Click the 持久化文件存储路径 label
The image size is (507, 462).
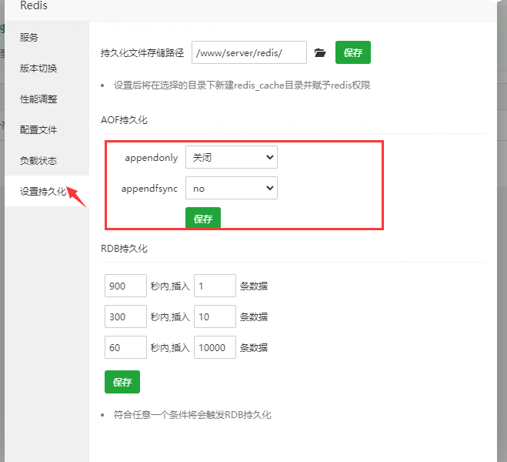[142, 52]
